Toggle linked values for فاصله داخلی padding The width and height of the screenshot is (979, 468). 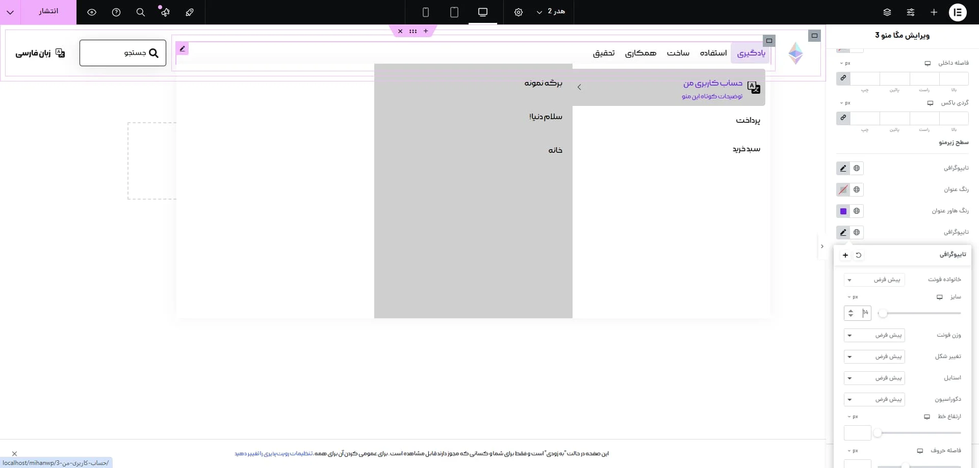tap(843, 78)
